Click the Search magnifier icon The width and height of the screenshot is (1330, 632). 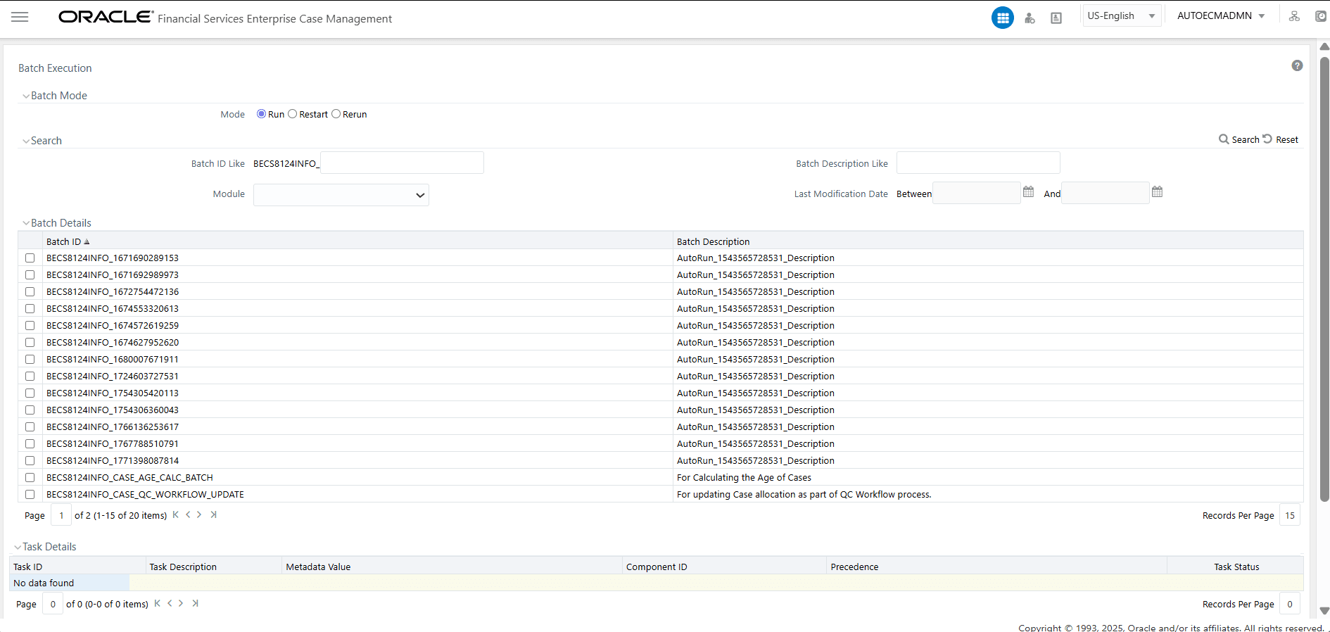(x=1224, y=139)
